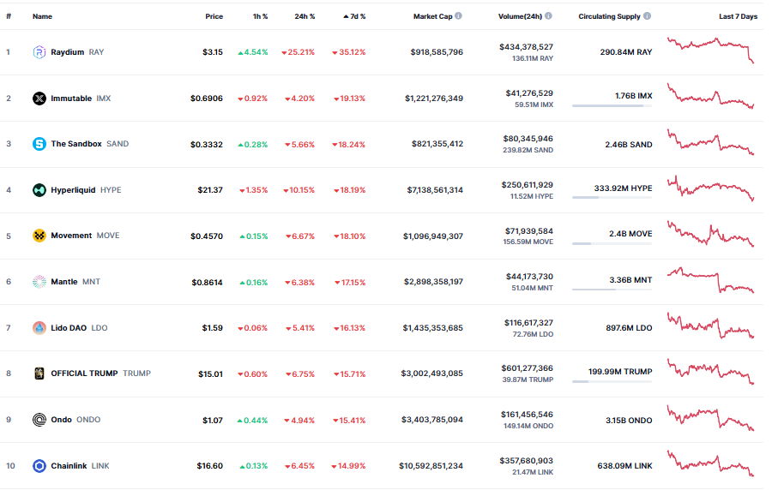Sort by the Market Cap column header
772x490 pixels.
(433, 17)
